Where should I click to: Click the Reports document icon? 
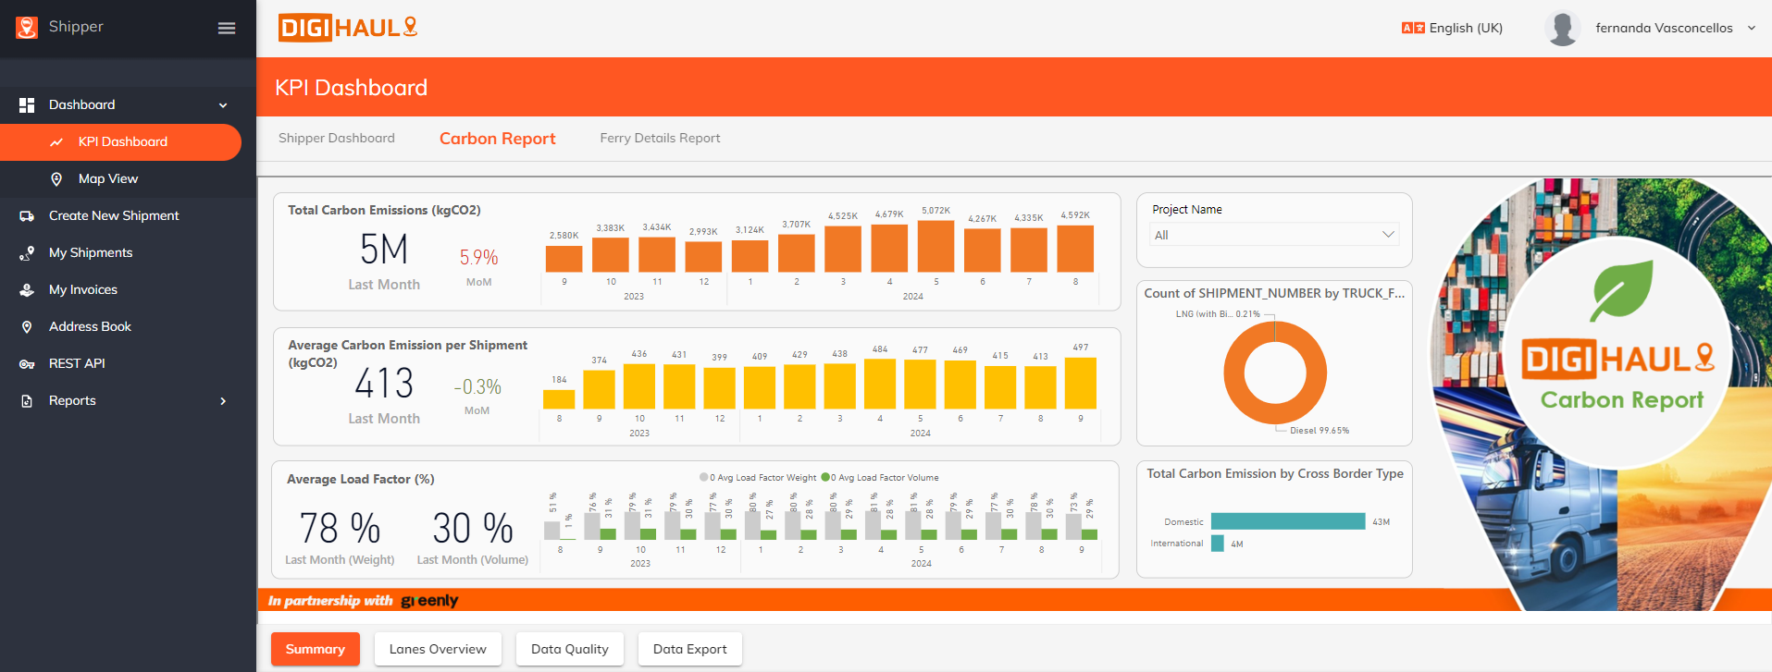(x=27, y=401)
